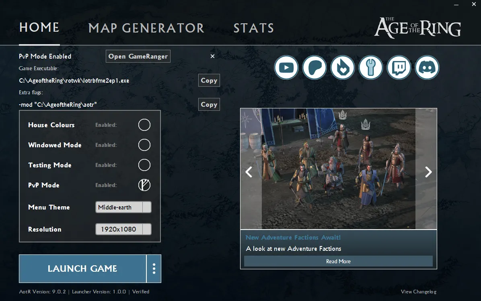Enable Windowed Mode toggle

[x=144, y=145]
